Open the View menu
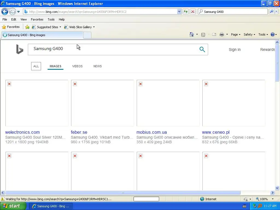The height and width of the screenshot is (210, 280). pos(24,19)
